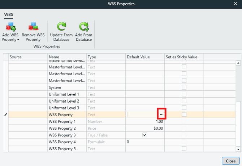Toggle the WBS Property 3 default value checkbox
Screen dimensions: 242x166
145,135
